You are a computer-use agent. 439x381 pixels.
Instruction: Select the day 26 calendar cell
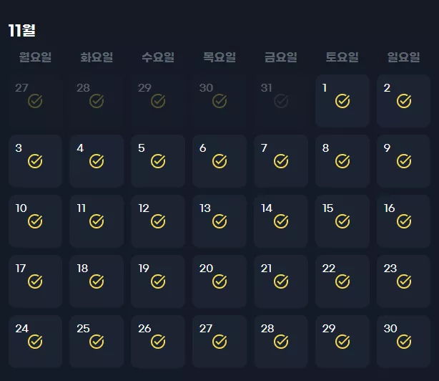point(158,342)
